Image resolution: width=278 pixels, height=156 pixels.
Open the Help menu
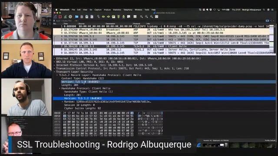[153, 10]
